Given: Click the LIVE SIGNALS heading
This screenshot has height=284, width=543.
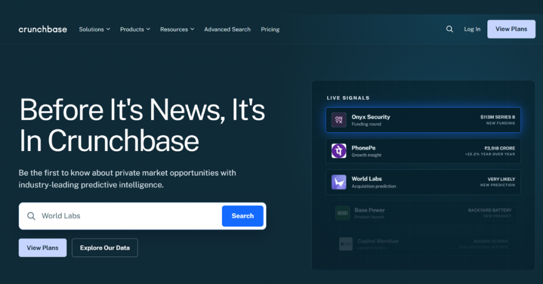Looking at the screenshot, I should (x=348, y=98).
